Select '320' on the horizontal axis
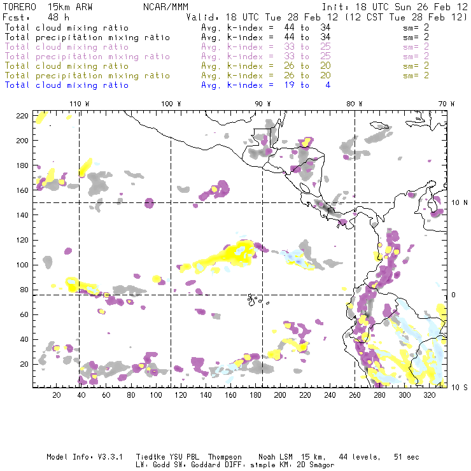Viewport: 471px width, 471px height. [429, 395]
